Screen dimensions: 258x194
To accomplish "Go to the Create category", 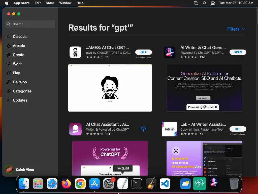I will pyautogui.click(x=15, y=55).
